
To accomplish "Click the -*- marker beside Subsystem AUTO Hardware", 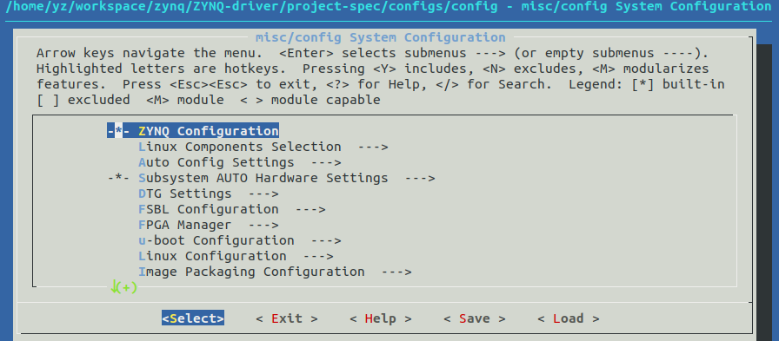I will coord(118,178).
